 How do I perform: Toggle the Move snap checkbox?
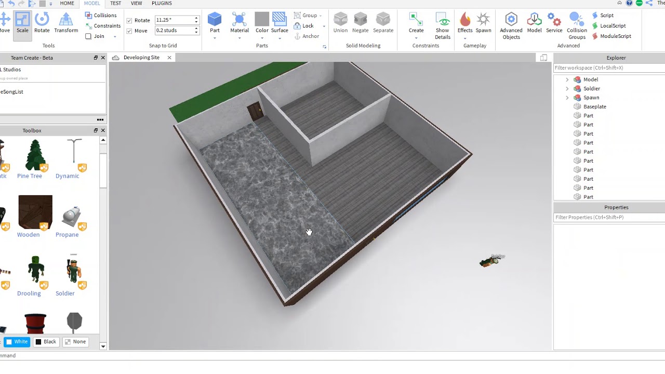[x=129, y=31]
